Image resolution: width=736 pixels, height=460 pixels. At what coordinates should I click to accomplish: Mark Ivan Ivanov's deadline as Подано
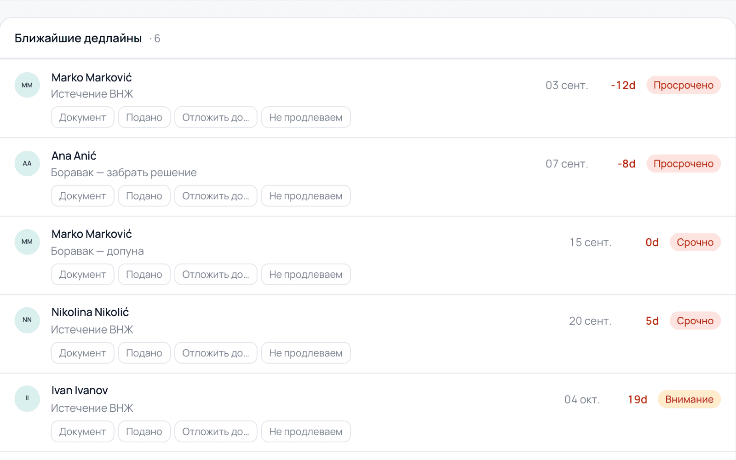tap(144, 432)
